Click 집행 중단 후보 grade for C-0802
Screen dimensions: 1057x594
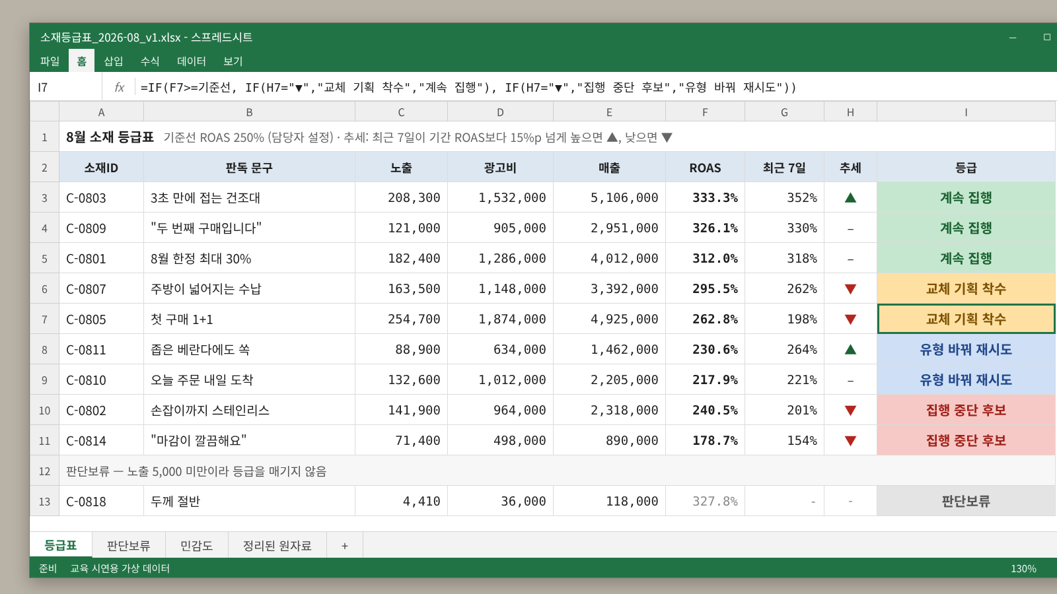coord(966,411)
